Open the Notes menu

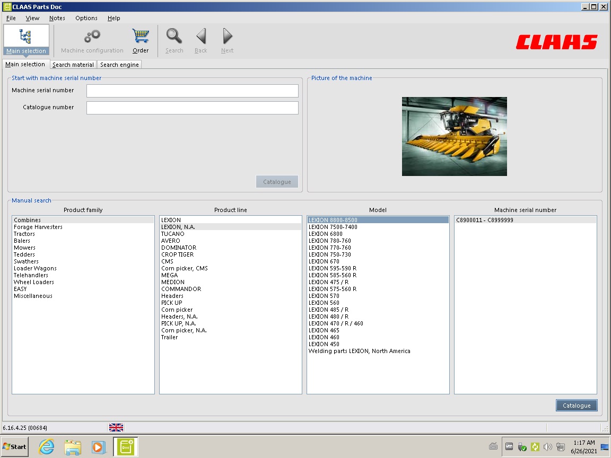click(x=57, y=18)
